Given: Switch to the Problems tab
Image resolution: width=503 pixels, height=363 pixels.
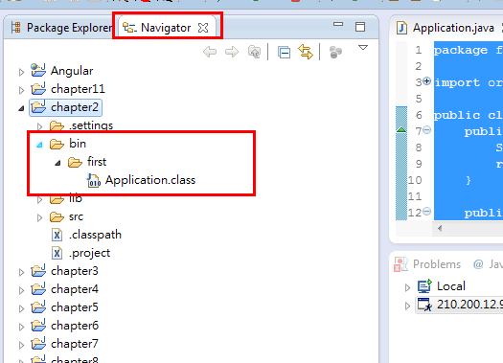Looking at the screenshot, I should tap(437, 264).
